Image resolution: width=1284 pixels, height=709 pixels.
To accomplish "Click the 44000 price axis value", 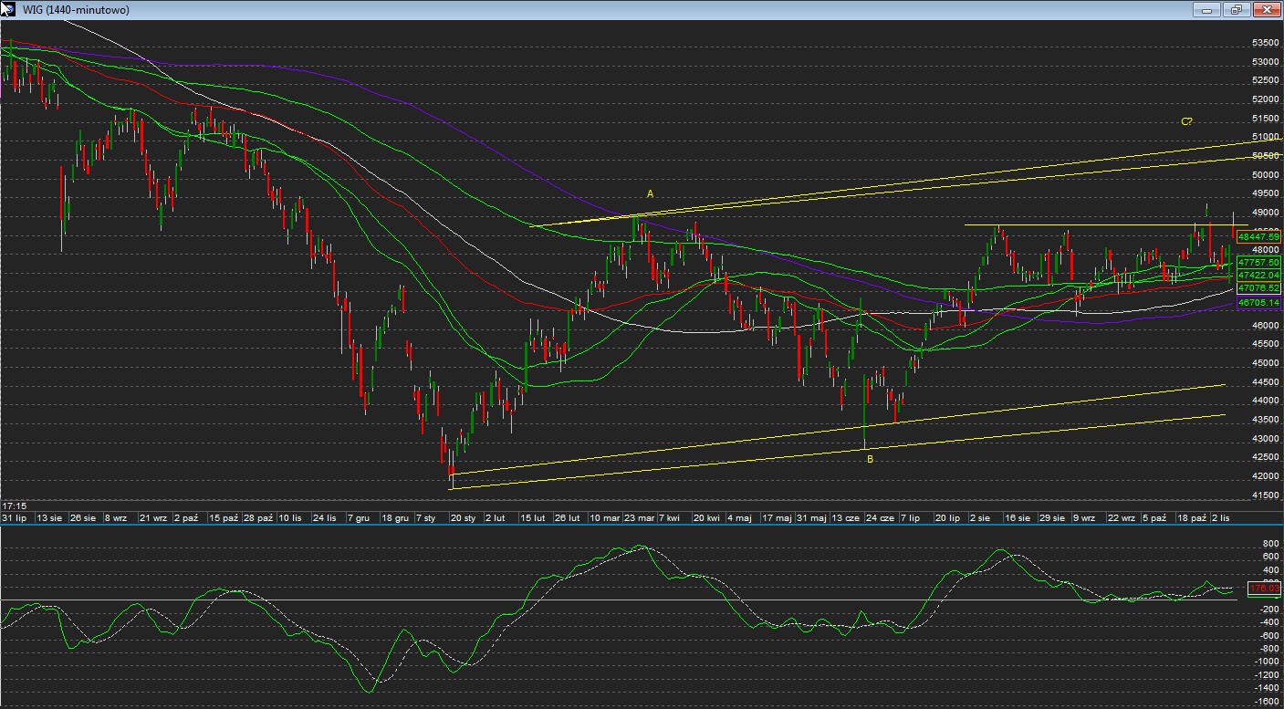I will 1266,401.
